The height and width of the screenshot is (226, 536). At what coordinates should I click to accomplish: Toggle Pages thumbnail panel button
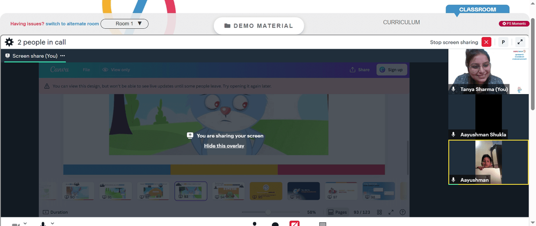coord(337,212)
